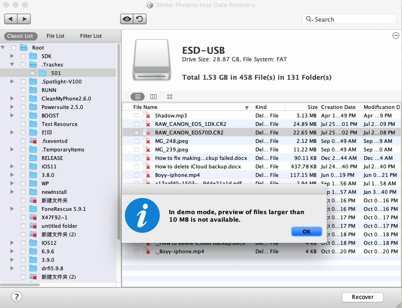Expand the .Spotlight-V100 folder

(12, 81)
